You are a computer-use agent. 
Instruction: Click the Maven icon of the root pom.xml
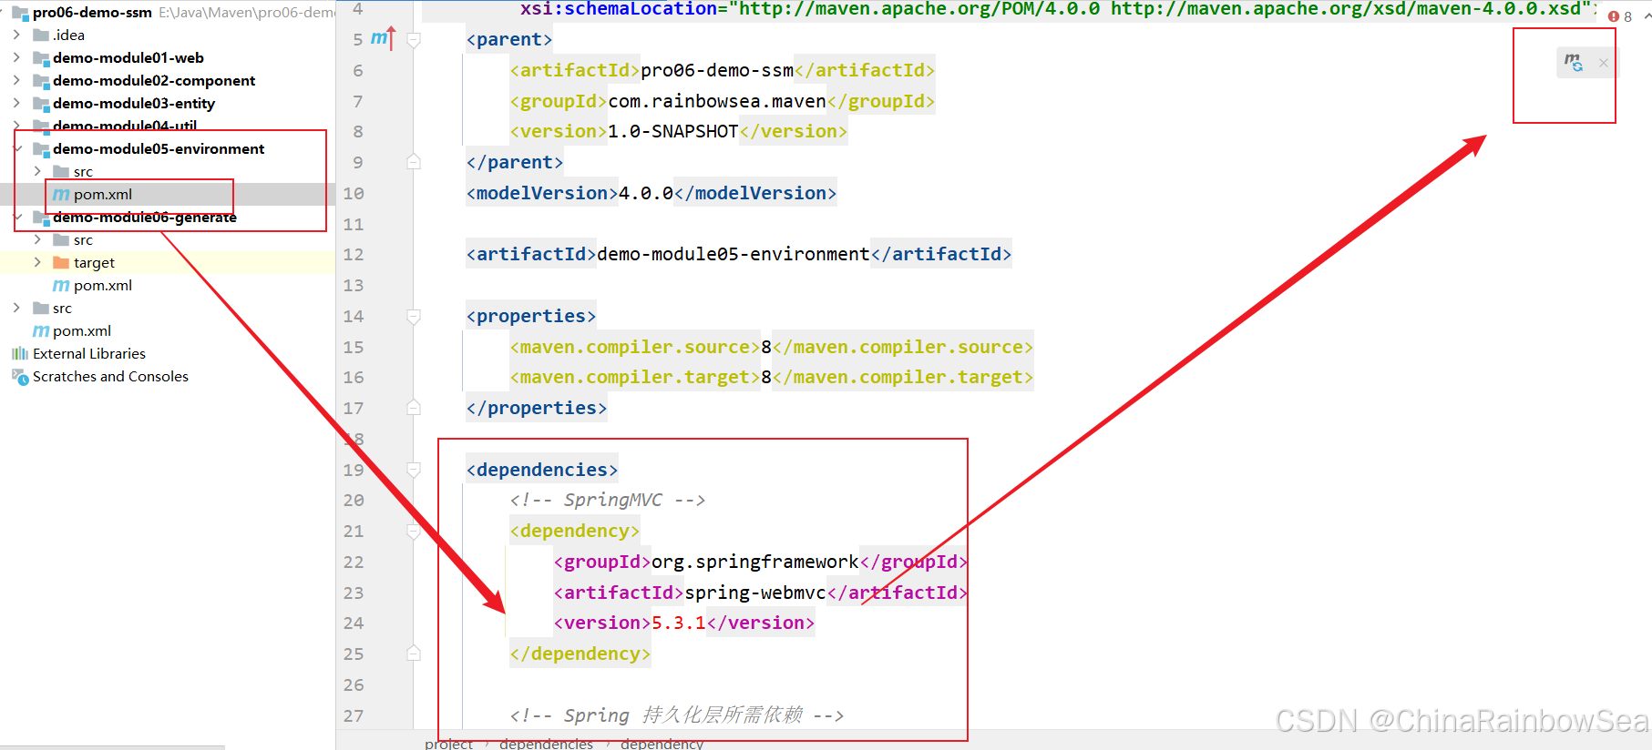(x=41, y=330)
